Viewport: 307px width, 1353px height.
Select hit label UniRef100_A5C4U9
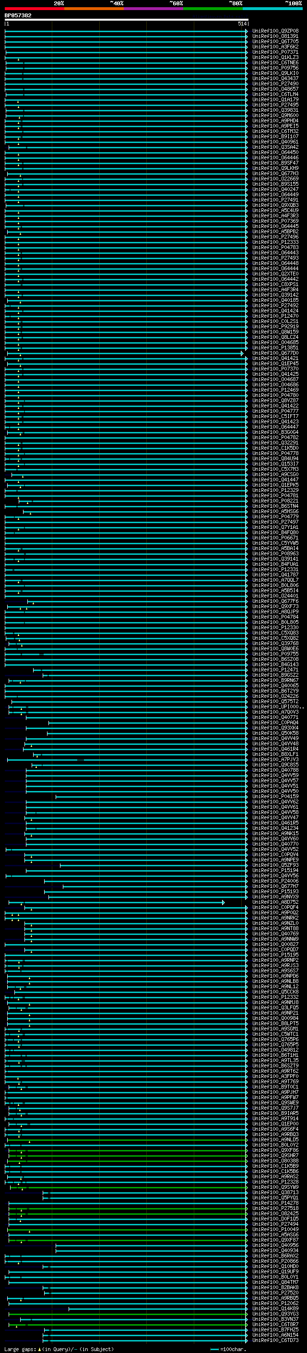tap(275, 211)
